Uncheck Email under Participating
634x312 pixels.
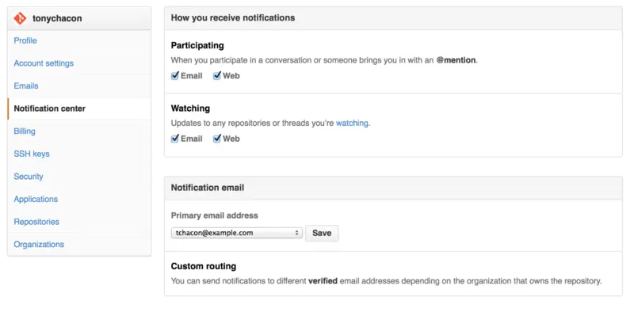[174, 75]
